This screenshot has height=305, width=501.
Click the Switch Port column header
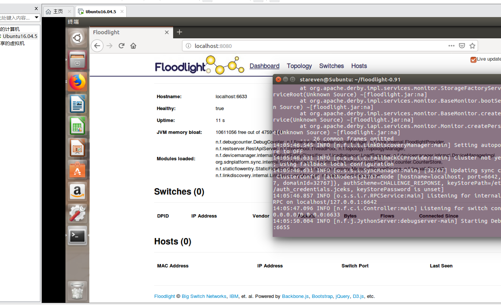tap(355, 266)
